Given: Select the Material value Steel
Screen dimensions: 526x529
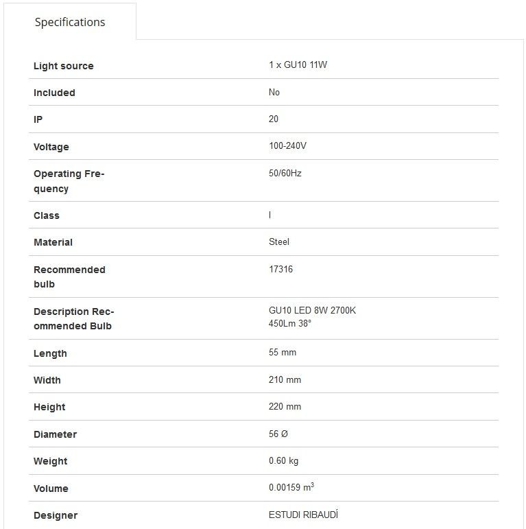Looking at the screenshot, I should click(x=279, y=242).
